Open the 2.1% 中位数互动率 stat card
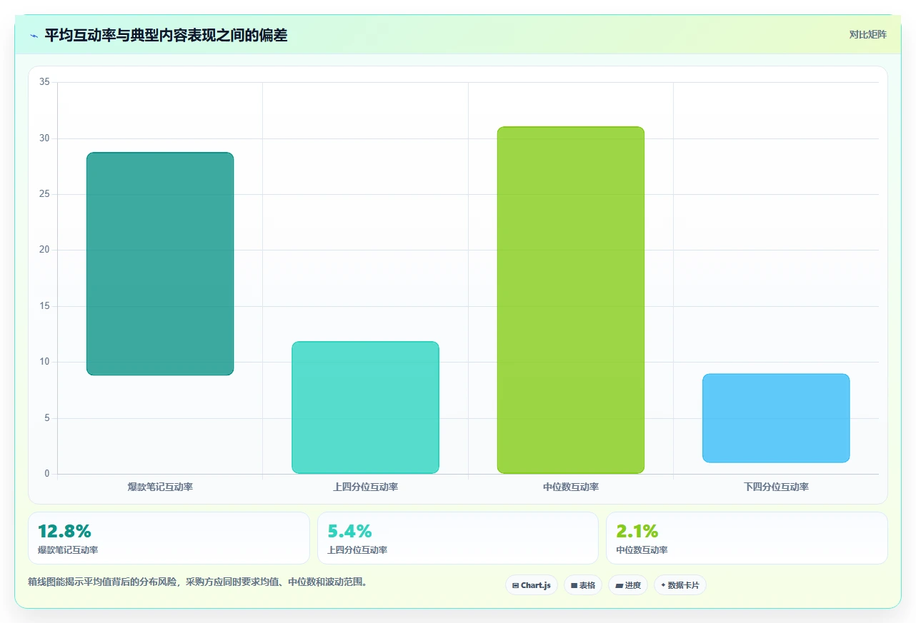This screenshot has width=916, height=623. [747, 538]
